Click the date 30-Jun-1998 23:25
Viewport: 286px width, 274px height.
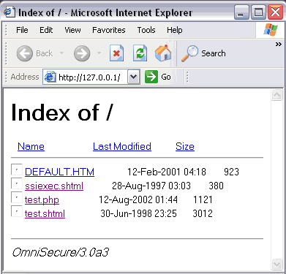(138, 213)
